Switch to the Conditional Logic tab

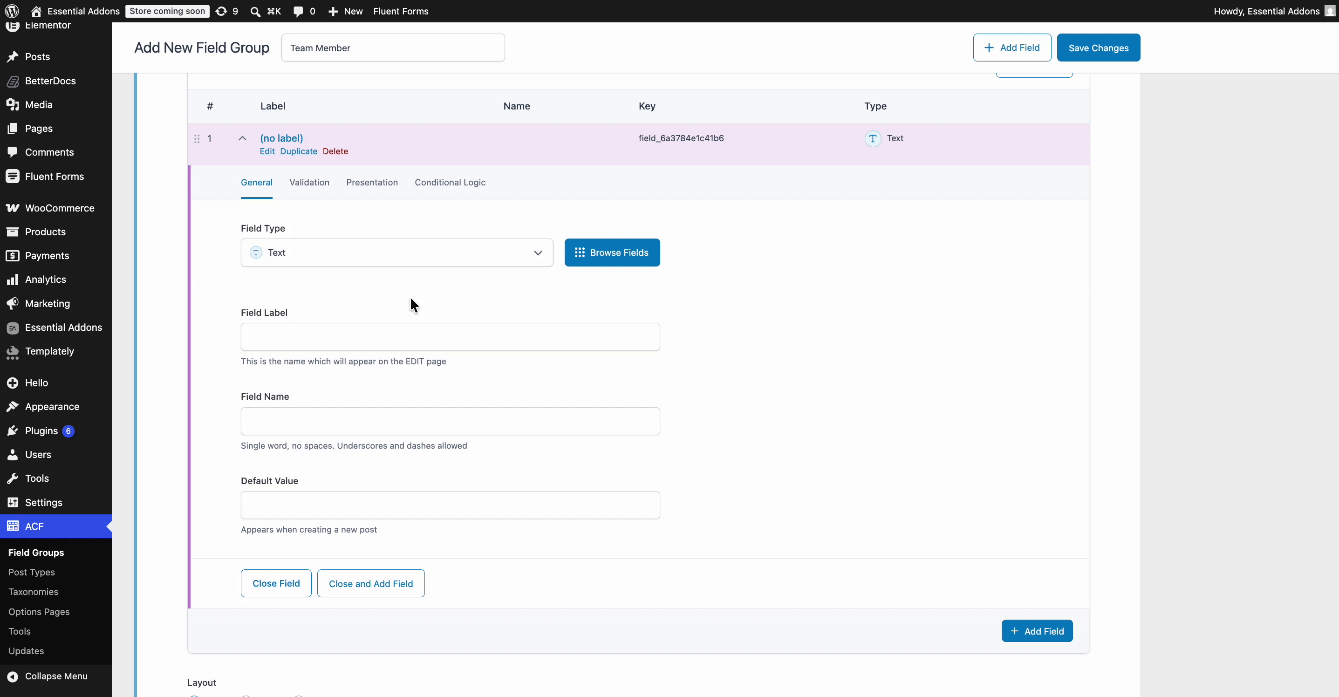450,183
